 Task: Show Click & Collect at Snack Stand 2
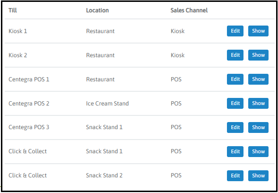(x=258, y=175)
